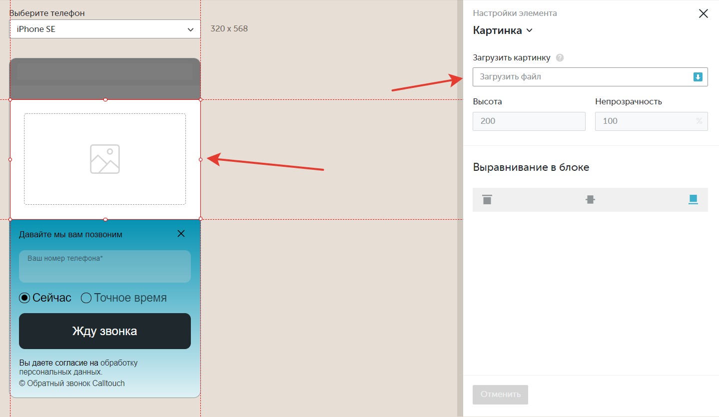Click the Настройки элемента title
Viewport: 719px width, 417px height.
point(515,13)
